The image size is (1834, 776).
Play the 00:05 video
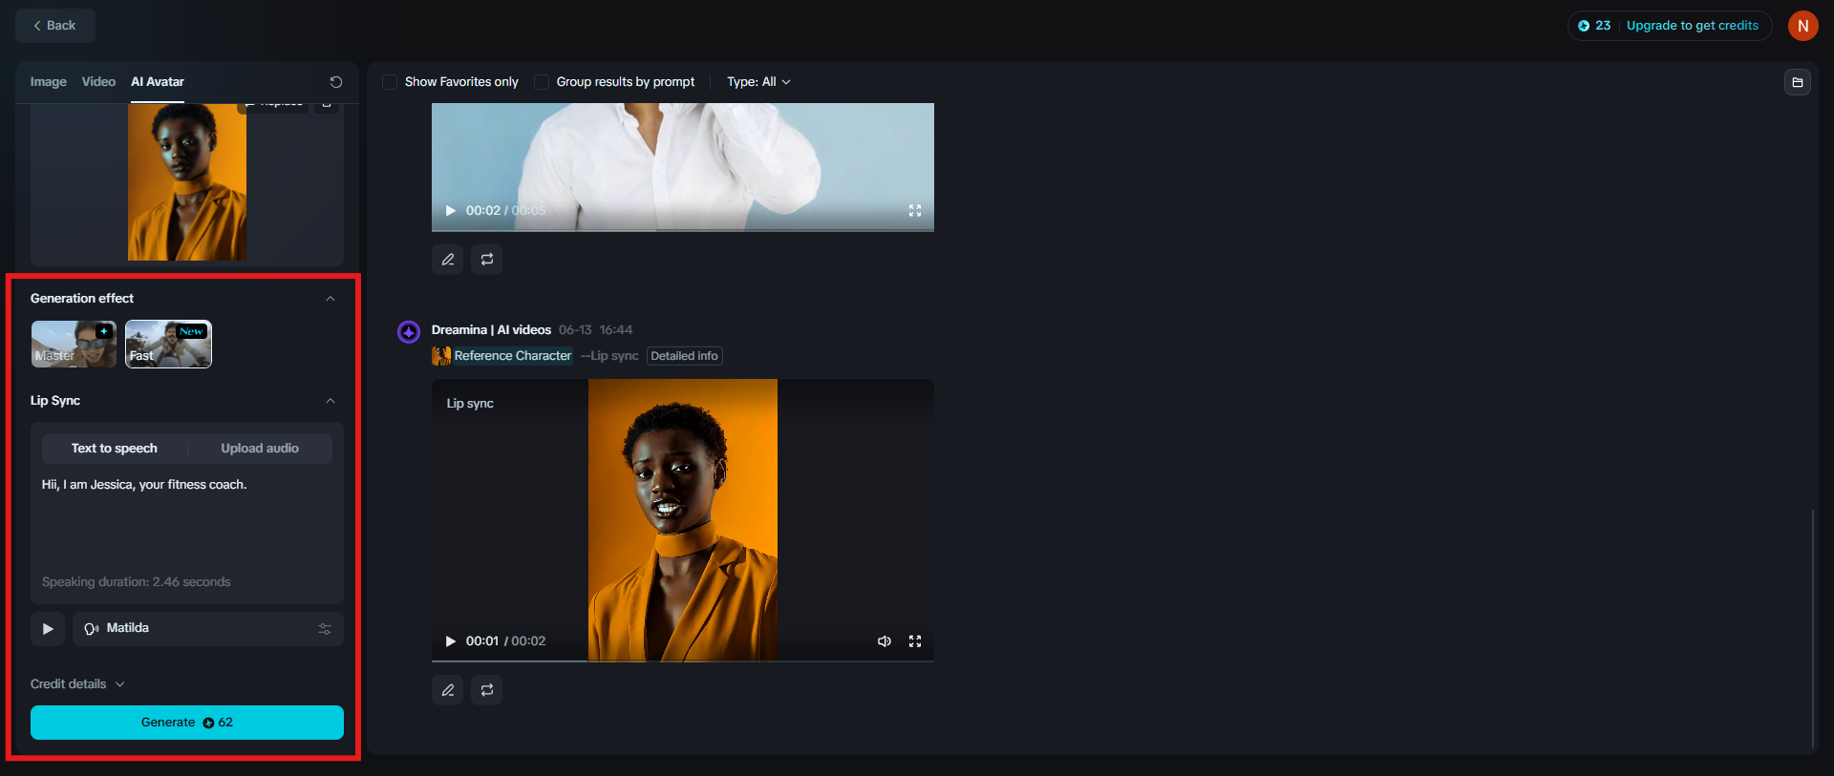pos(451,211)
